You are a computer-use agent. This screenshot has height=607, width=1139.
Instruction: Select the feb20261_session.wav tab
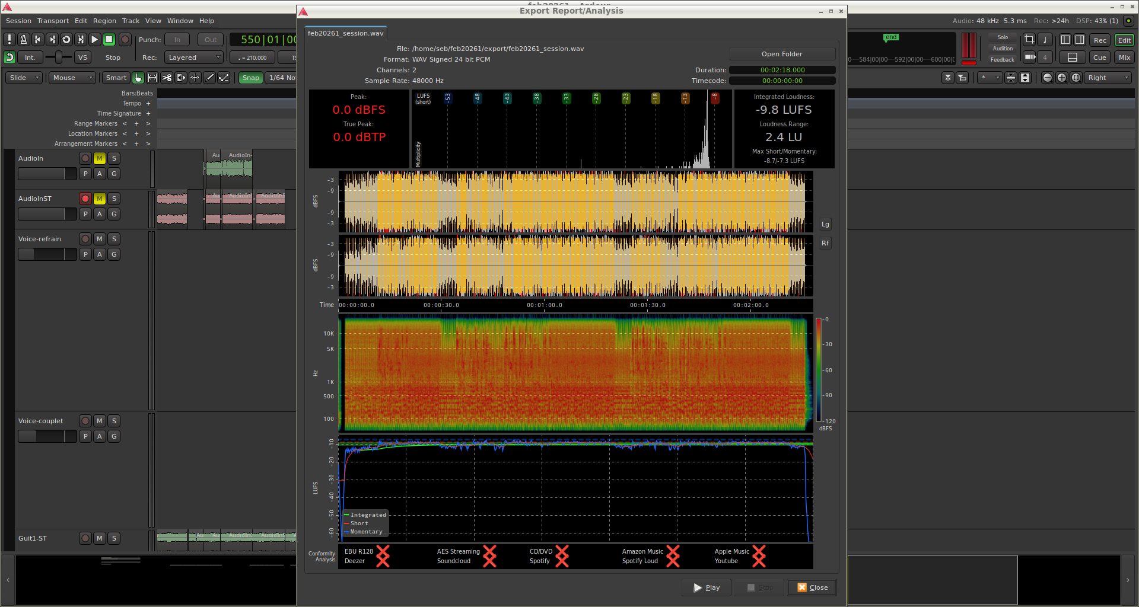click(x=345, y=33)
